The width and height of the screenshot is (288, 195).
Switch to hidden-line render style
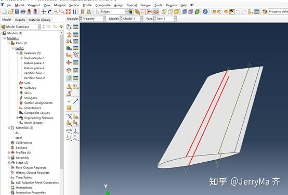170,12
